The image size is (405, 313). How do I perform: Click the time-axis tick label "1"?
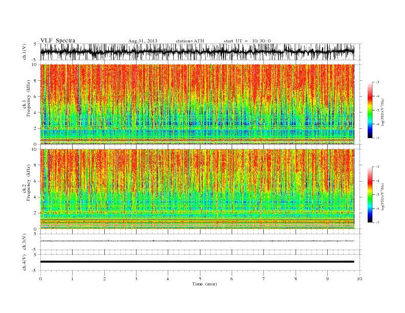[73, 279]
